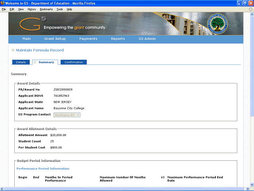Open the Reports navigation menu
Screen dimensions: 254x191
(x=118, y=39)
